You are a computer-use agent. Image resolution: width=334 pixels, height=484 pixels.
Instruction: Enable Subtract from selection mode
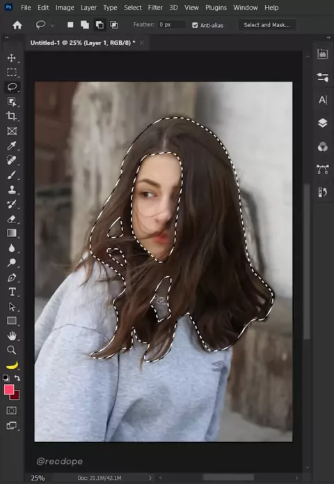(100, 24)
